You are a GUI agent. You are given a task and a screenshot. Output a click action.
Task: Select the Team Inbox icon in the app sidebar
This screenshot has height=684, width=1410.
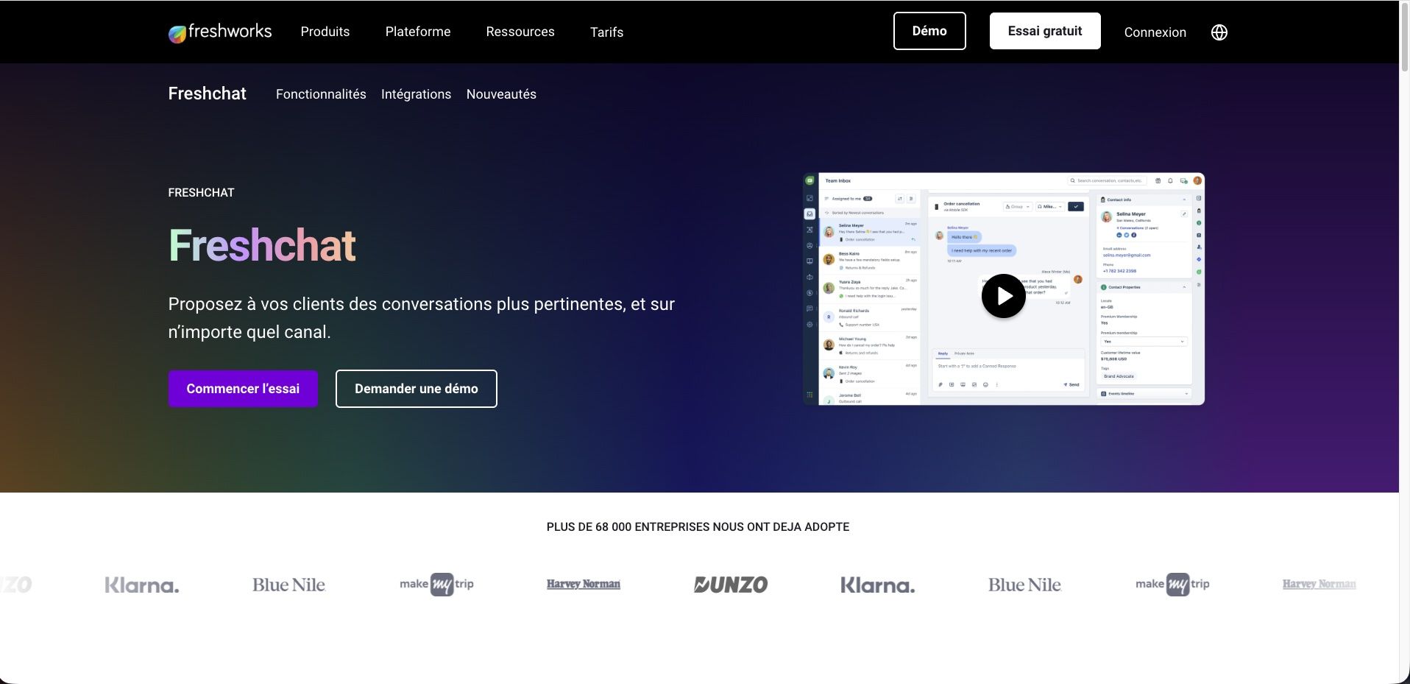(809, 214)
